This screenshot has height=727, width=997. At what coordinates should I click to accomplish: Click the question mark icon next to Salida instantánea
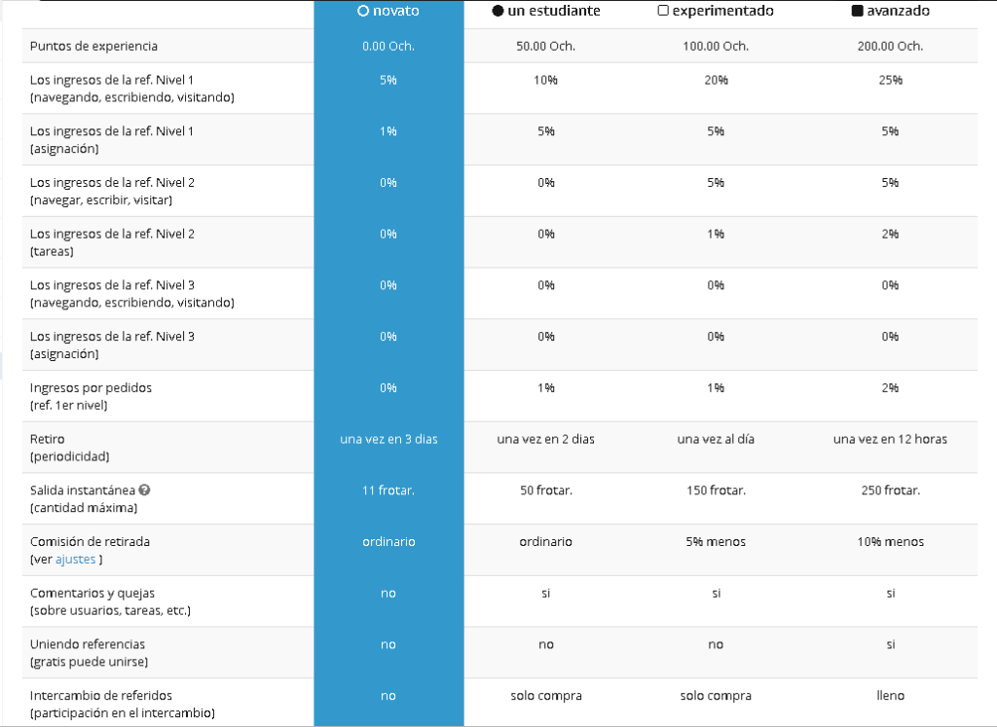(144, 491)
